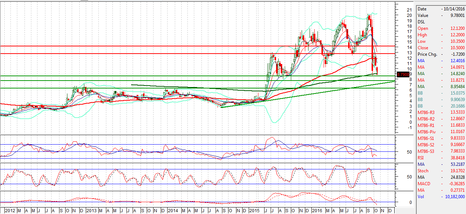This screenshot has width=466, height=214.
Task: Click the MA value 11.8271
Action: [457, 80]
